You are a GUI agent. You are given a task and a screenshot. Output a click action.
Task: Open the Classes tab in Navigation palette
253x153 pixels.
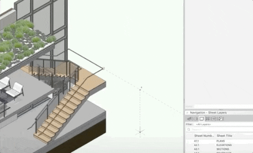click(x=189, y=119)
